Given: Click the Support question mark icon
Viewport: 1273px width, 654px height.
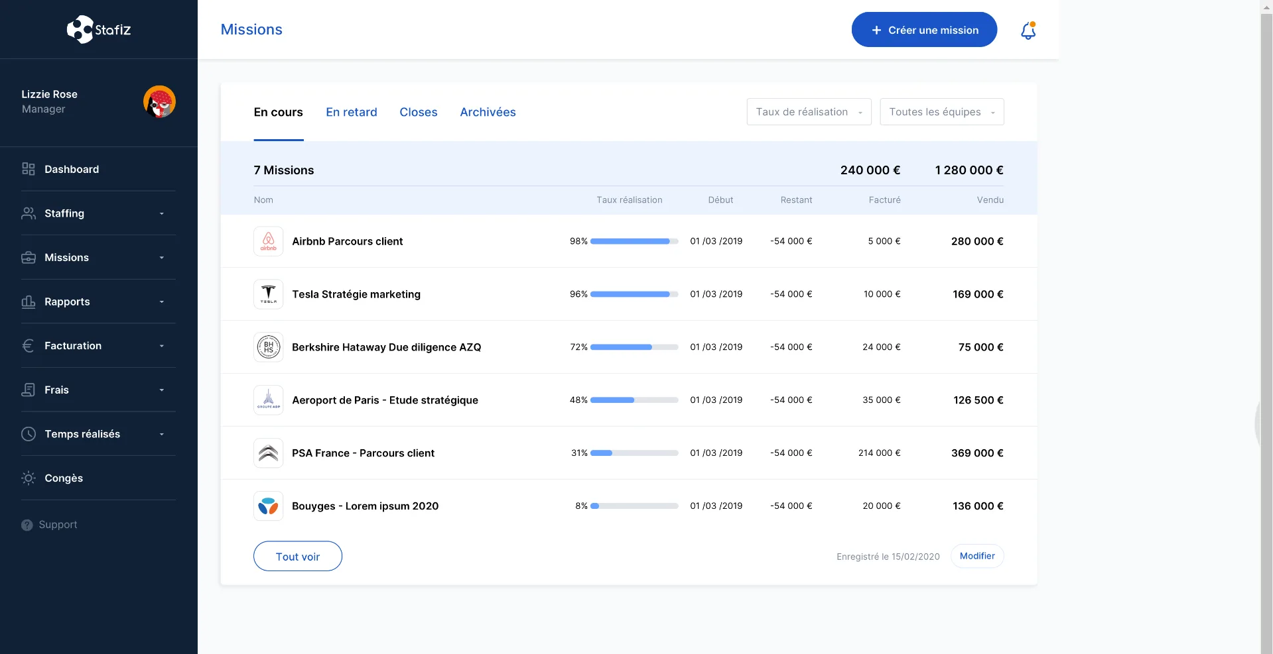Looking at the screenshot, I should coord(27,525).
